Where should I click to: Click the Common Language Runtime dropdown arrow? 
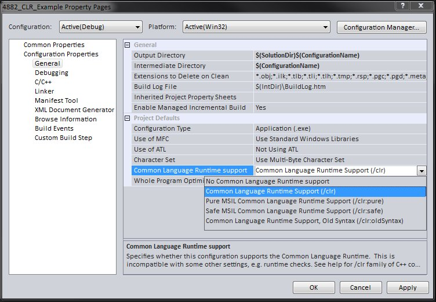pyautogui.click(x=422, y=171)
